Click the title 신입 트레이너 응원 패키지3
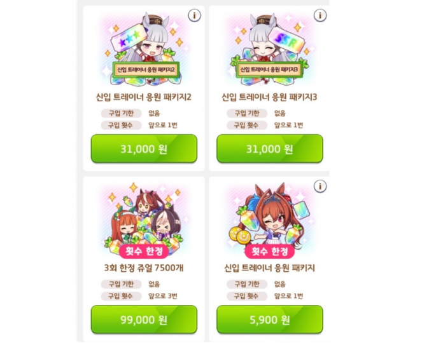Viewport: 443px width, 343px height. click(269, 97)
